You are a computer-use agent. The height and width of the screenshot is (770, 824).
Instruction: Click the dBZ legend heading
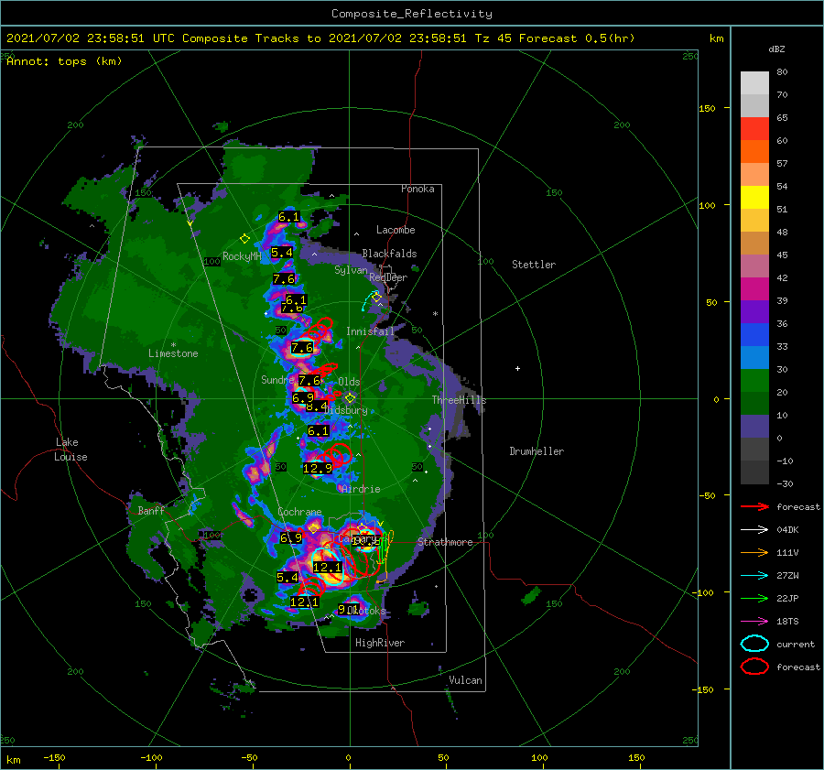[776, 49]
